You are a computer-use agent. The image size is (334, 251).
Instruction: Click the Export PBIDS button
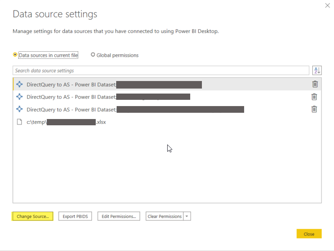pyautogui.click(x=75, y=216)
